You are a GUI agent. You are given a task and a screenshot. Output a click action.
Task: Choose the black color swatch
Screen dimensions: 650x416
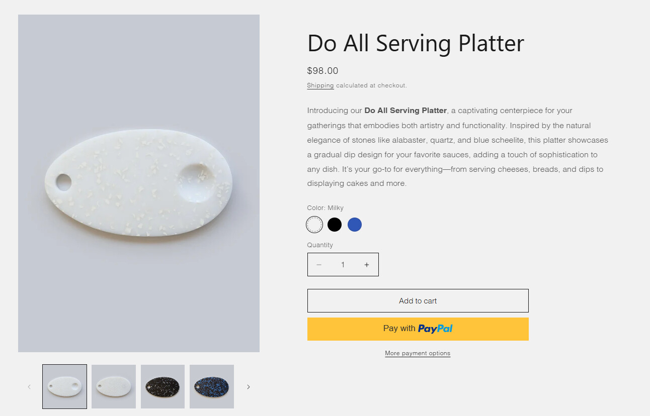click(x=335, y=225)
